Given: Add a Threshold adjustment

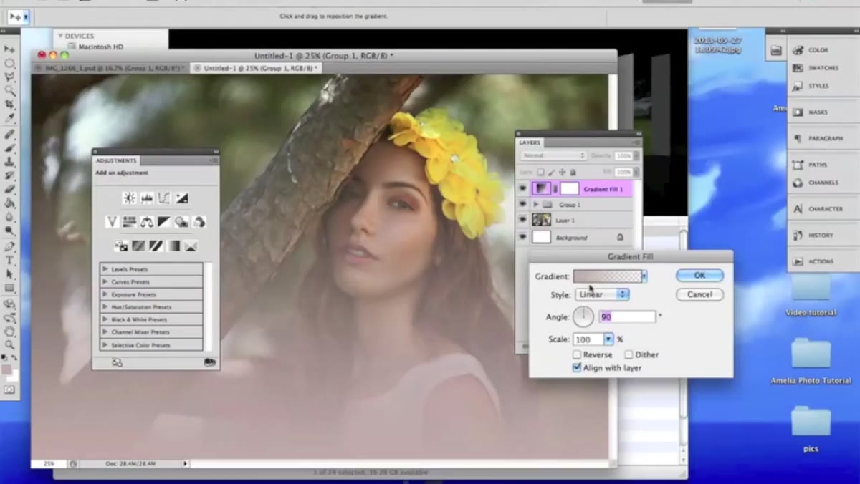Looking at the screenshot, I should pos(156,246).
